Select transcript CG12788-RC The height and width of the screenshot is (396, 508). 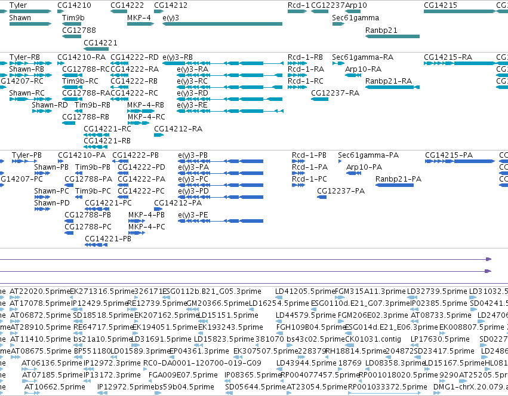[72, 75]
